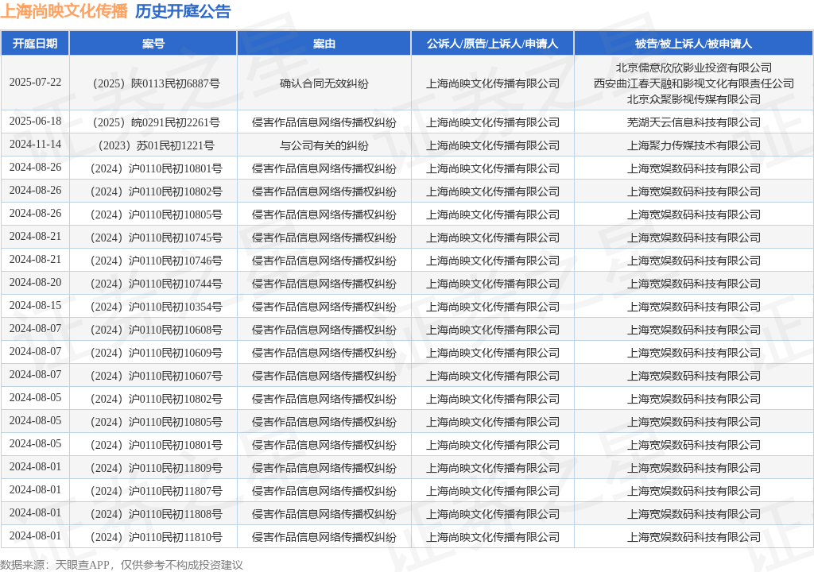Select case number 沪0110民初10744号
Viewport: 814px width, 572px height.
pos(176,284)
